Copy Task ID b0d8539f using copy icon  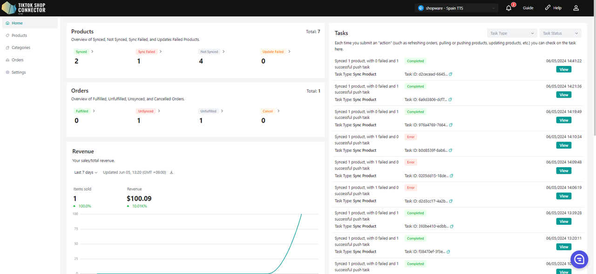[x=450, y=150]
